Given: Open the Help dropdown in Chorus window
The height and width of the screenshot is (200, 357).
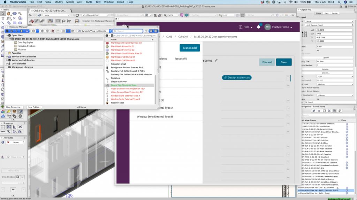Looking at the screenshot, I should click(246, 27).
